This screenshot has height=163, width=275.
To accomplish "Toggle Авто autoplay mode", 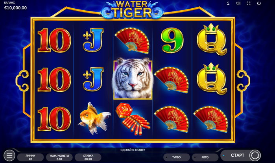I will (x=205, y=157).
